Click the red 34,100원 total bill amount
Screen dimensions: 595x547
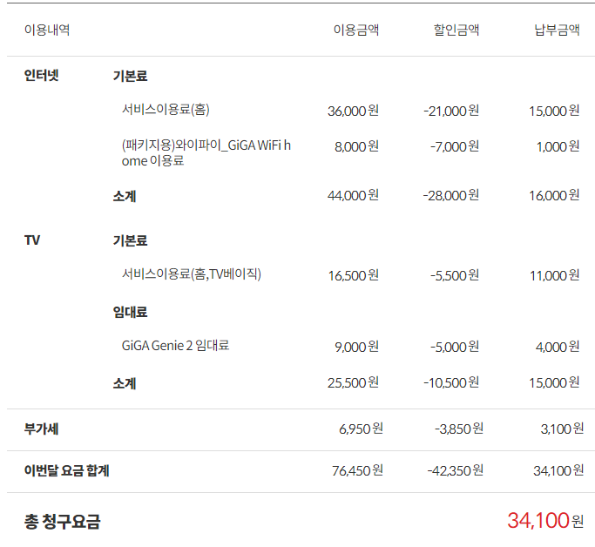tap(545, 521)
